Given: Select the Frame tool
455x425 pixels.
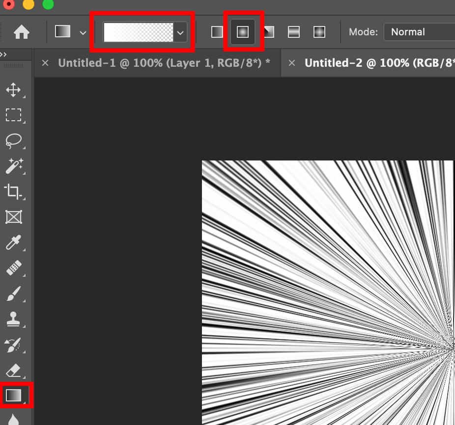Looking at the screenshot, I should (x=14, y=217).
